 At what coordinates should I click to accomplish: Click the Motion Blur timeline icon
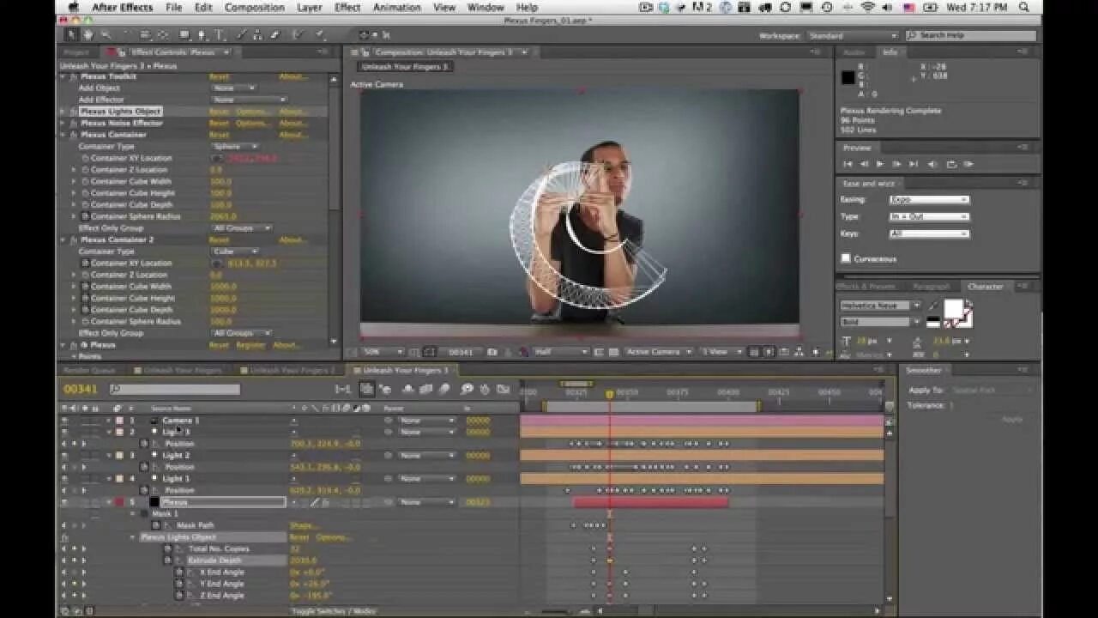[x=444, y=390]
